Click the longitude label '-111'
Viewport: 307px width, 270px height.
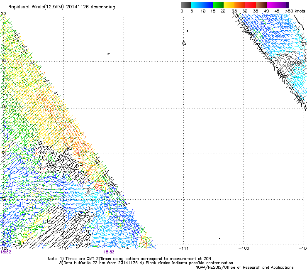pyautogui.click(x=184, y=248)
